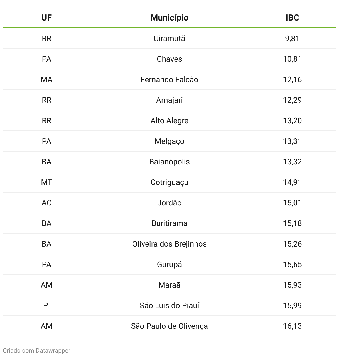
Task: Click the Município column header
Action: click(169, 18)
